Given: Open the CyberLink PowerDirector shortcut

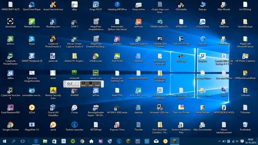Looking at the screenshot, I should click(10, 59).
